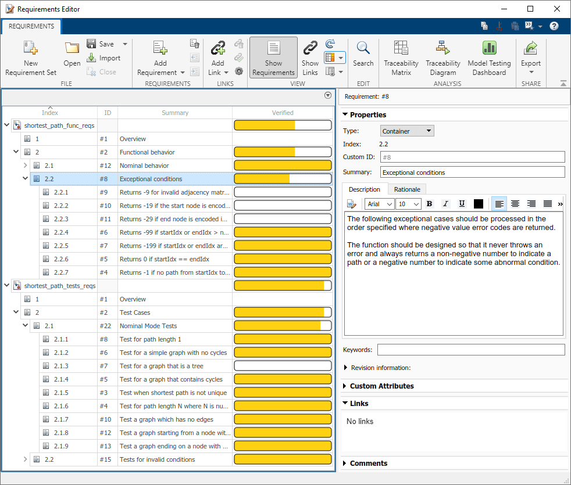
Task: Click the Search icon in Edit group
Action: coord(363,49)
